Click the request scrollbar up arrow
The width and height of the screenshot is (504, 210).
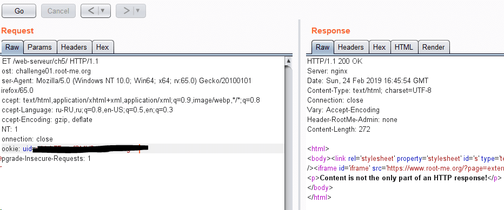coord(288,61)
